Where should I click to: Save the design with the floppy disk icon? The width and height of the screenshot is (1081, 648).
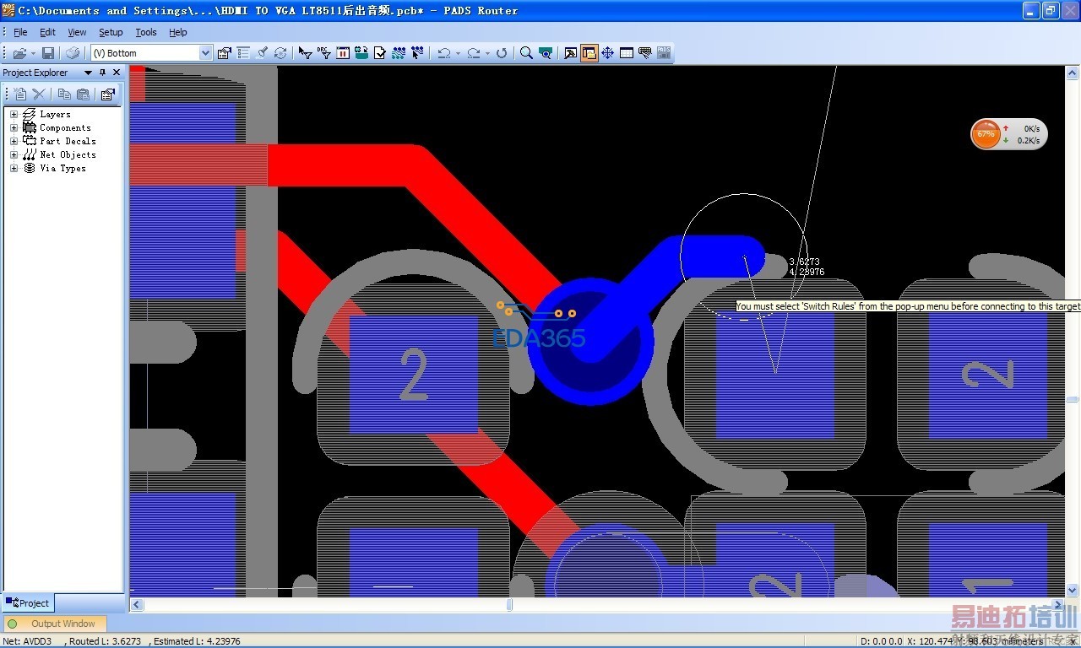point(48,53)
